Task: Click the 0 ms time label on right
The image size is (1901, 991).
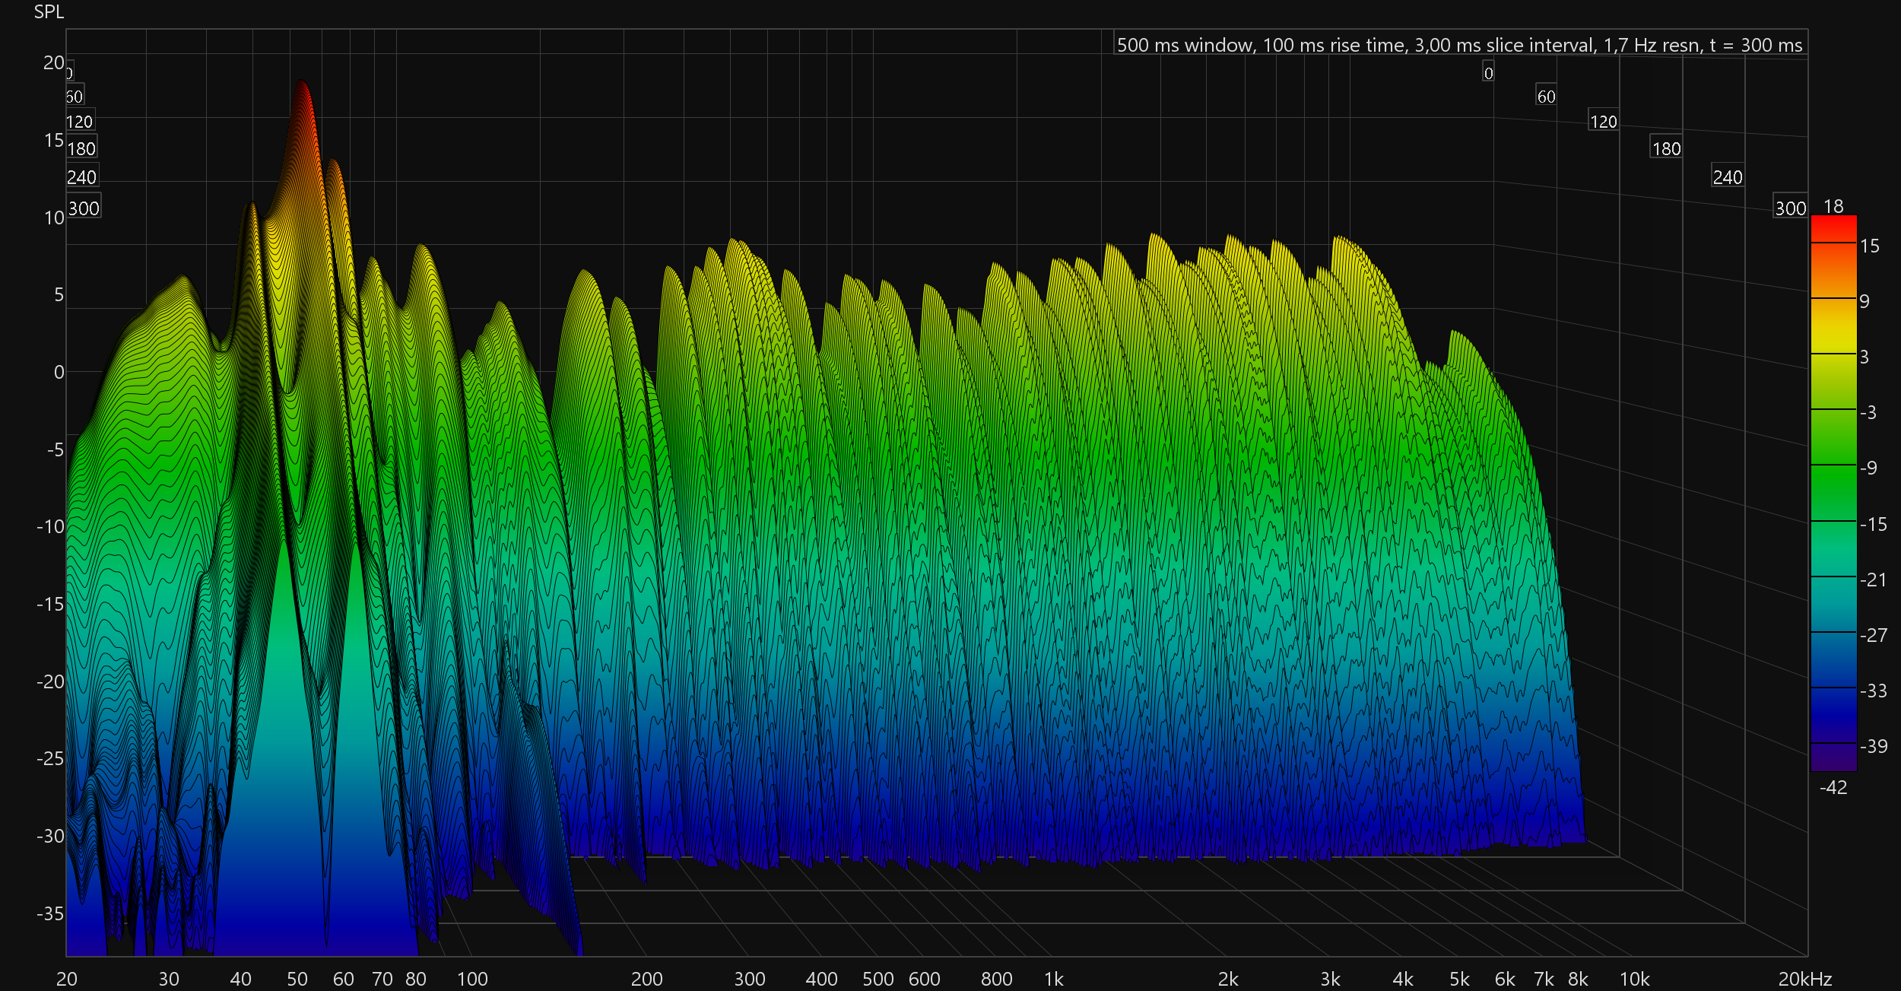Action: click(x=1488, y=74)
